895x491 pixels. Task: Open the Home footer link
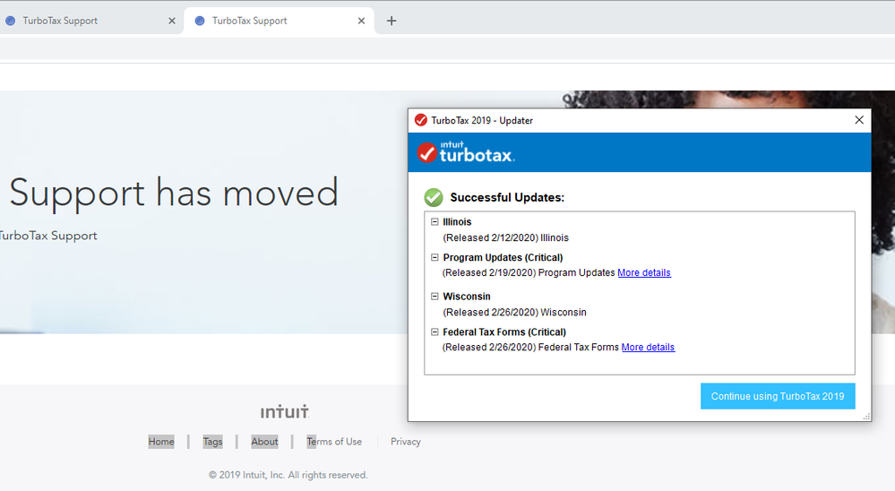(161, 442)
